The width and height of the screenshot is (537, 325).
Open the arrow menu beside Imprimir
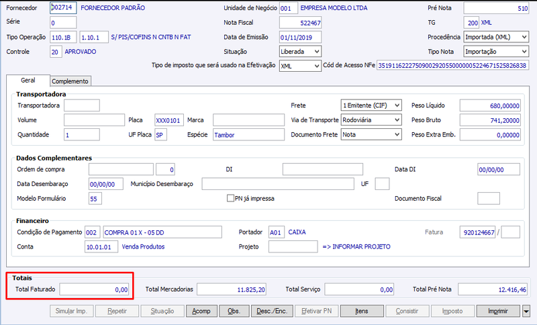pos(526,311)
